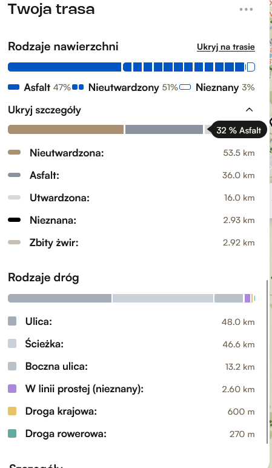Viewport: 272px width, 468px height.
Task: Click the Nieznany outlined legend icon
Action: click(185, 87)
